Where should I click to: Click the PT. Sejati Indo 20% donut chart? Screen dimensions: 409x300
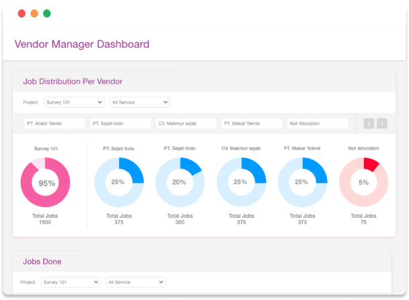click(180, 182)
